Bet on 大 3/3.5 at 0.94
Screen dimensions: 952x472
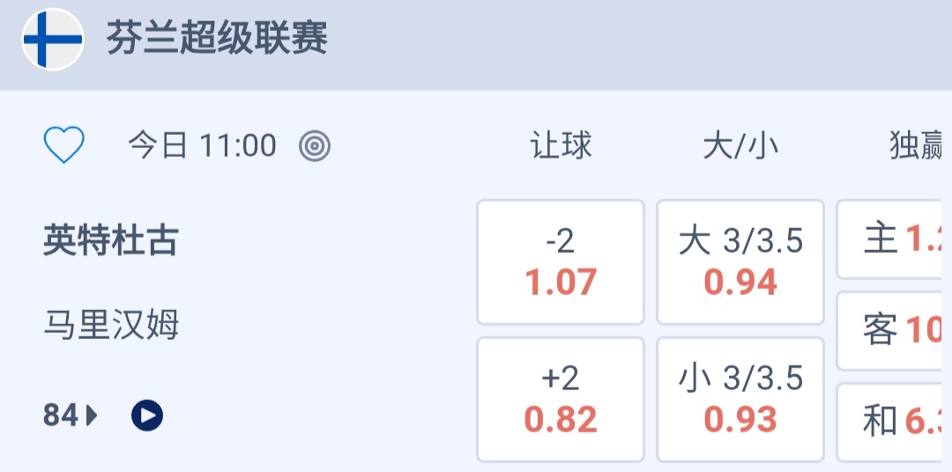[740, 262]
